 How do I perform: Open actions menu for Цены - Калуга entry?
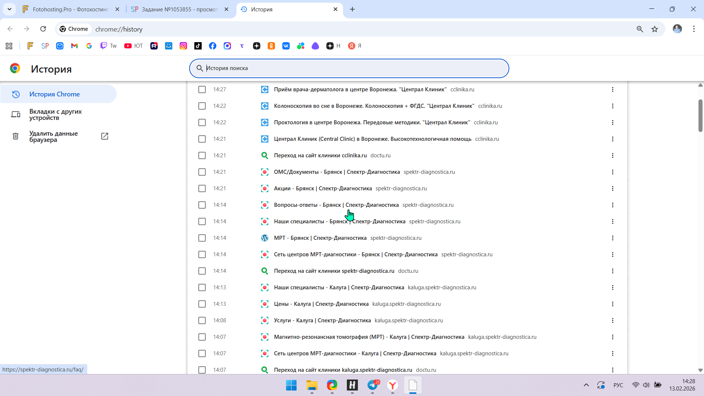(612, 304)
